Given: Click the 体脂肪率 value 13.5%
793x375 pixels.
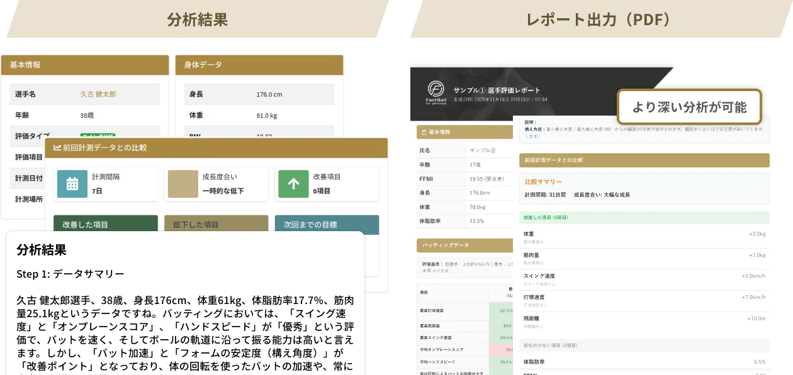Looking at the screenshot, I should (477, 221).
